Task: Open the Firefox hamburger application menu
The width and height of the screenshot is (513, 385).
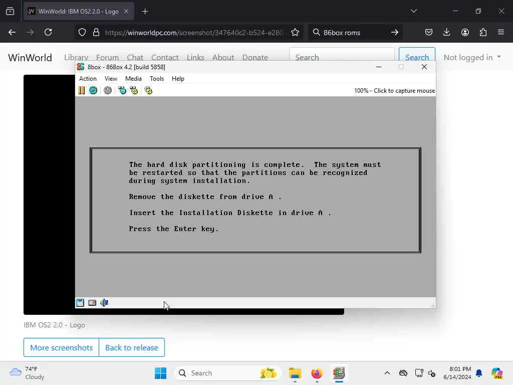Action: [x=501, y=33]
